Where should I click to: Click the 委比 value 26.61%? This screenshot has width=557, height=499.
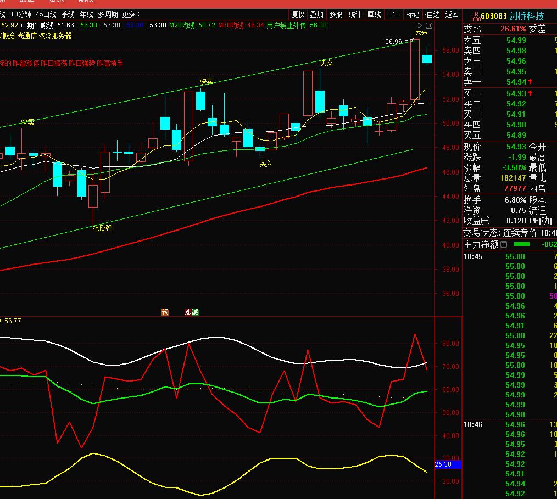tap(513, 29)
